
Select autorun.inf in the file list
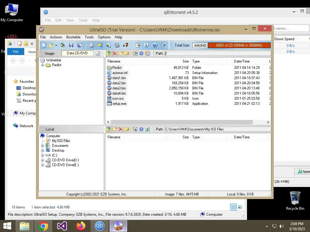tap(120, 73)
